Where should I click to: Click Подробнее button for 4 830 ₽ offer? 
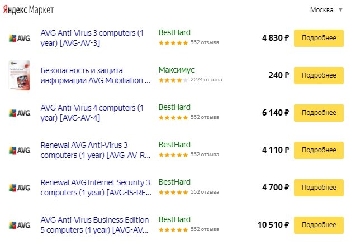coord(319,38)
